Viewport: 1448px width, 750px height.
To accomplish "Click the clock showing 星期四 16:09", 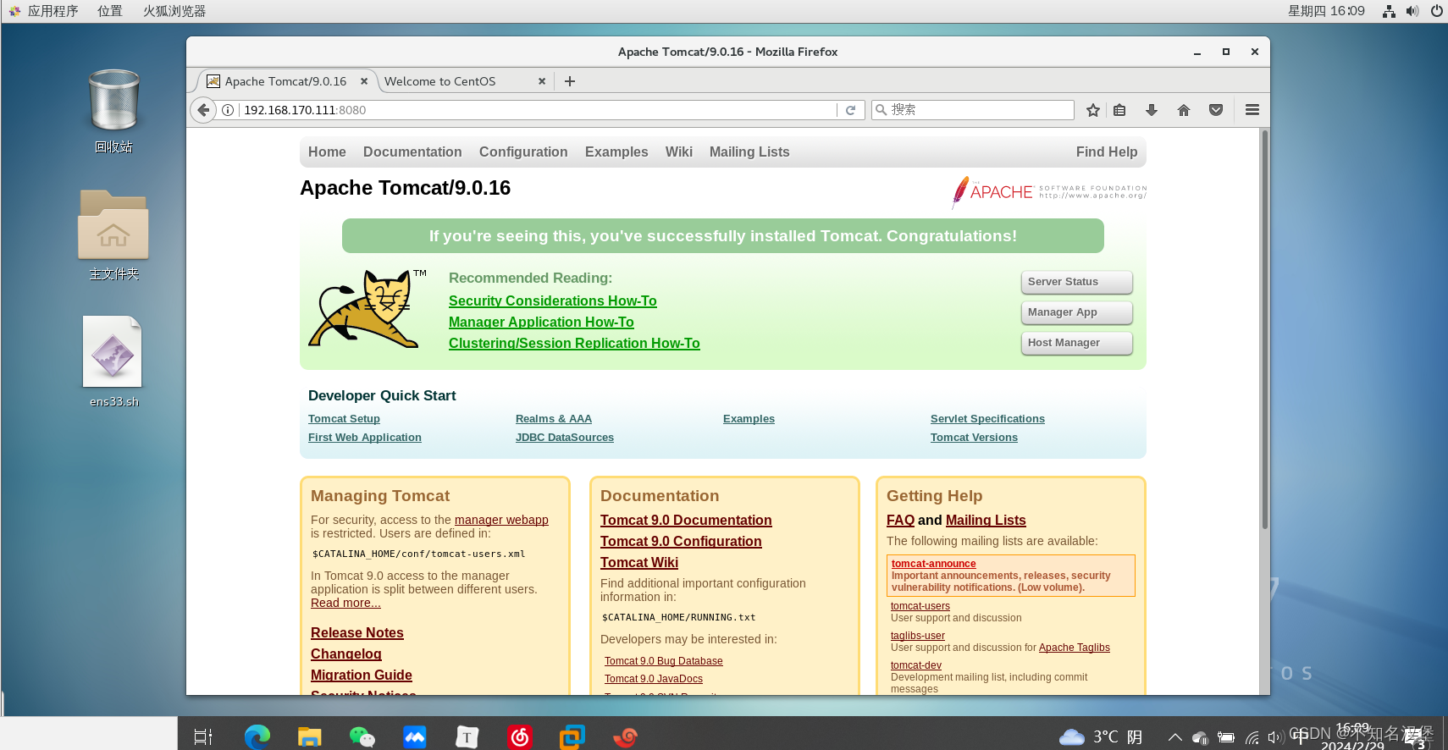I will click(1326, 11).
